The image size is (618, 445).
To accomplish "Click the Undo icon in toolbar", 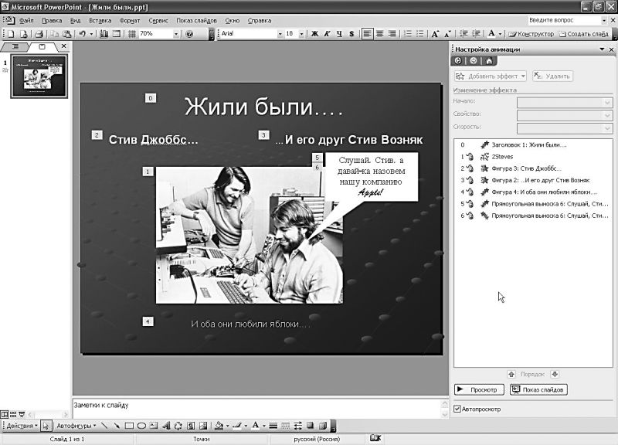I will tap(82, 34).
